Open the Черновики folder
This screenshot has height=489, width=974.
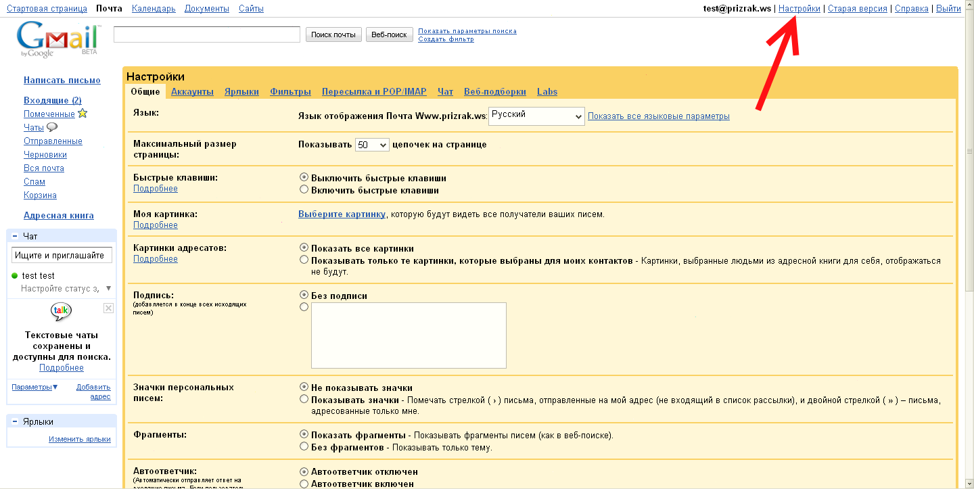click(45, 154)
